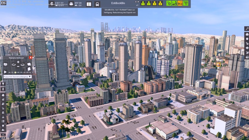Image resolution: width=249 pixels, height=140 pixels.
Task: Open the Purpurner Sonnenuntergang dropdown
Action: (x=18, y=77)
